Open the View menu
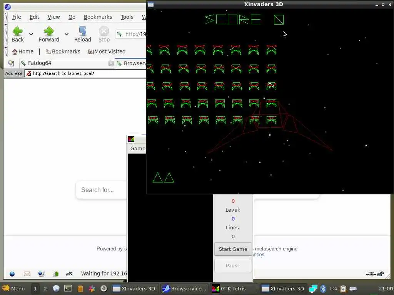Viewport: 394px width, 295px height. click(x=54, y=17)
